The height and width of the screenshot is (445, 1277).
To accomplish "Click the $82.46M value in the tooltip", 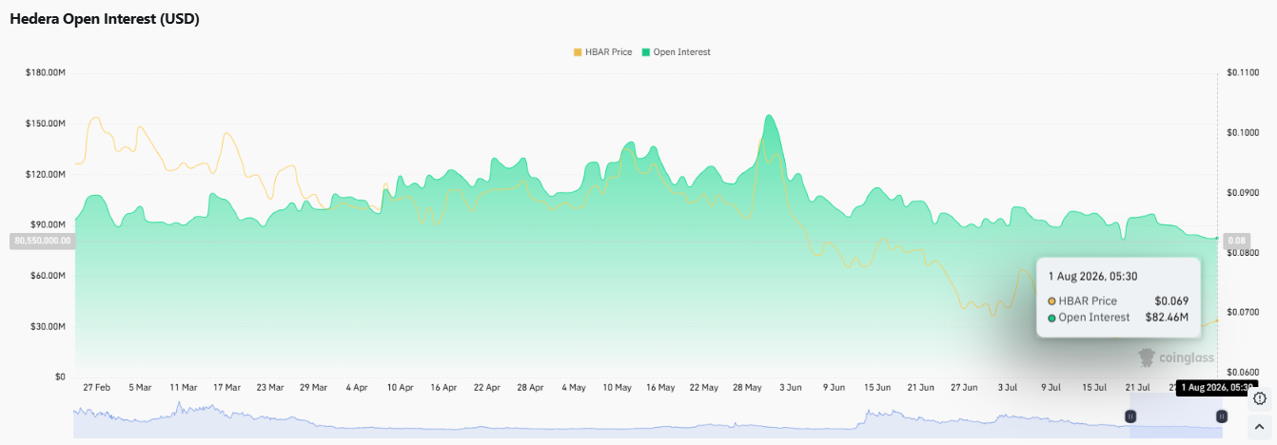I will pyautogui.click(x=1167, y=318).
